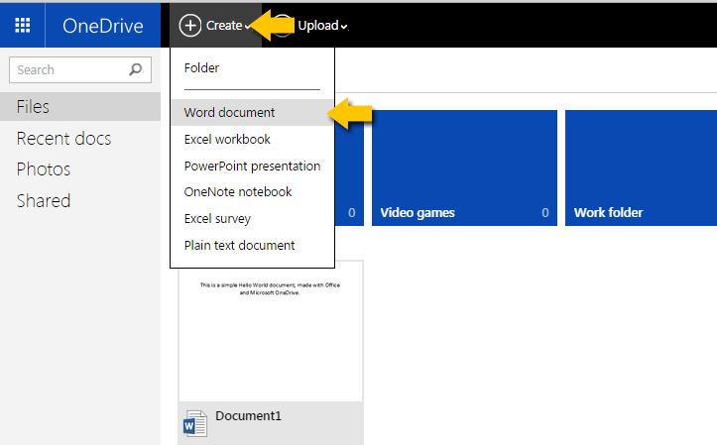
Task: Open Shared in the sidebar
Action: 44,201
